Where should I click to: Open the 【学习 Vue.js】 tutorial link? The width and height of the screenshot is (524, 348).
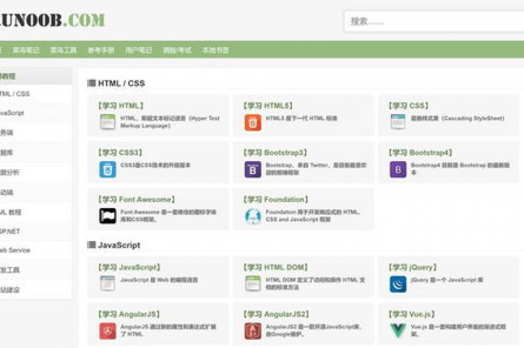(x=411, y=314)
